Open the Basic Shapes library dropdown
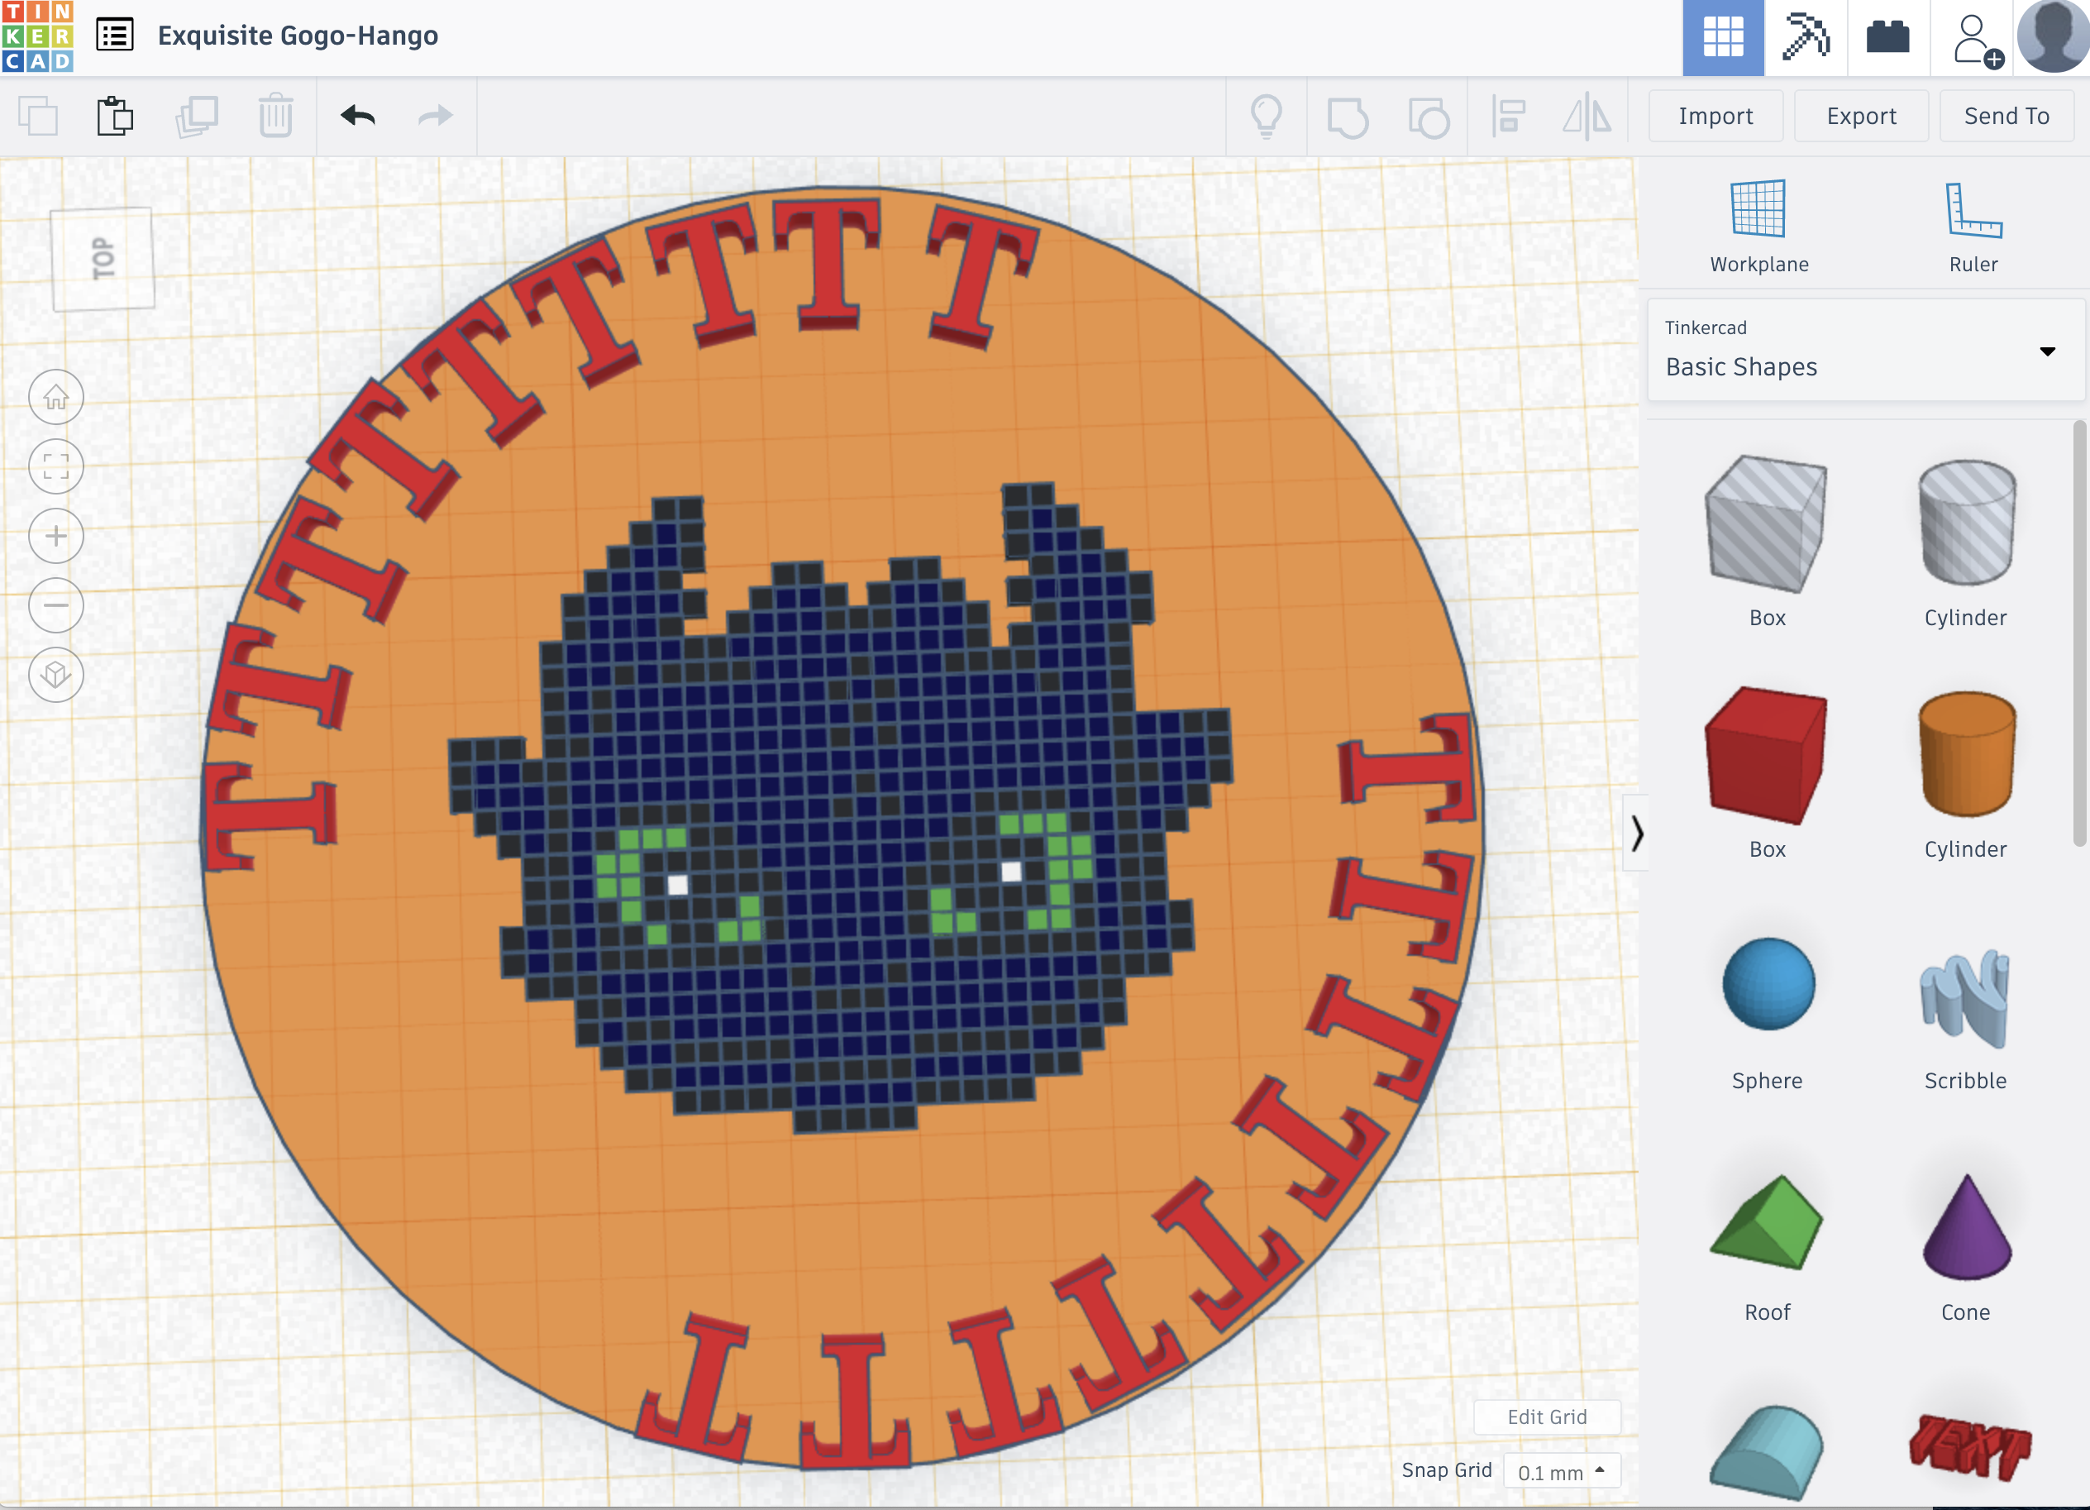The width and height of the screenshot is (2090, 1510). pos(1865,351)
